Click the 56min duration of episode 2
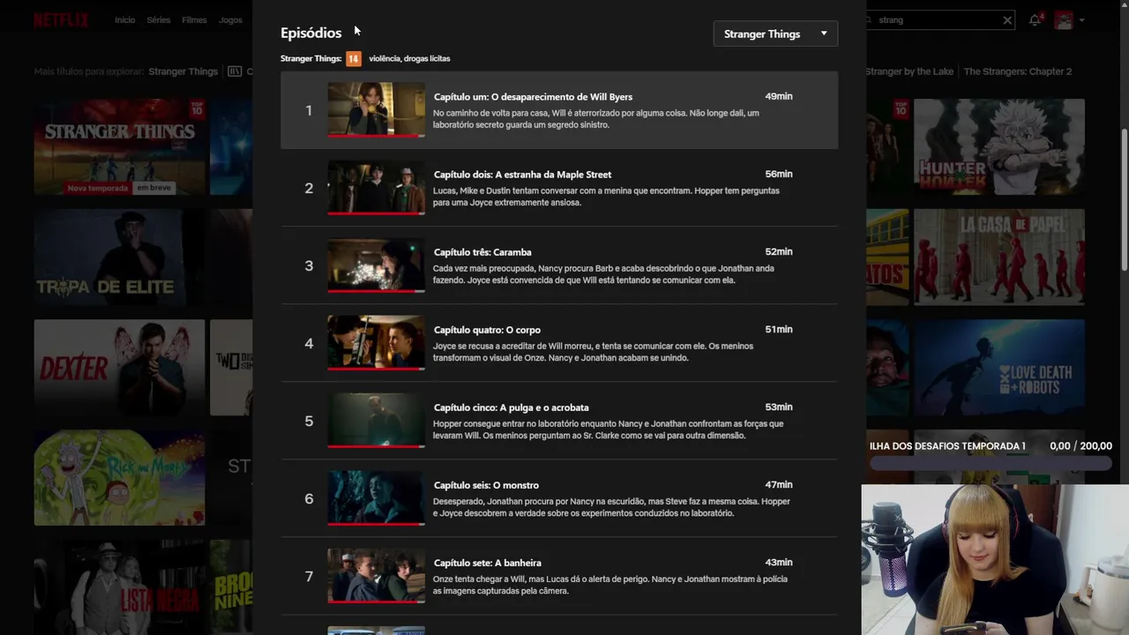1129x635 pixels. 779,174
